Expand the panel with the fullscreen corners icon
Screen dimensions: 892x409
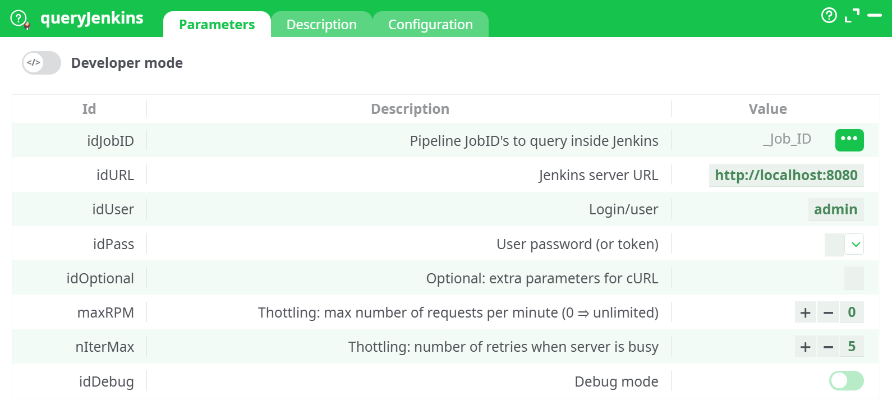click(x=852, y=16)
